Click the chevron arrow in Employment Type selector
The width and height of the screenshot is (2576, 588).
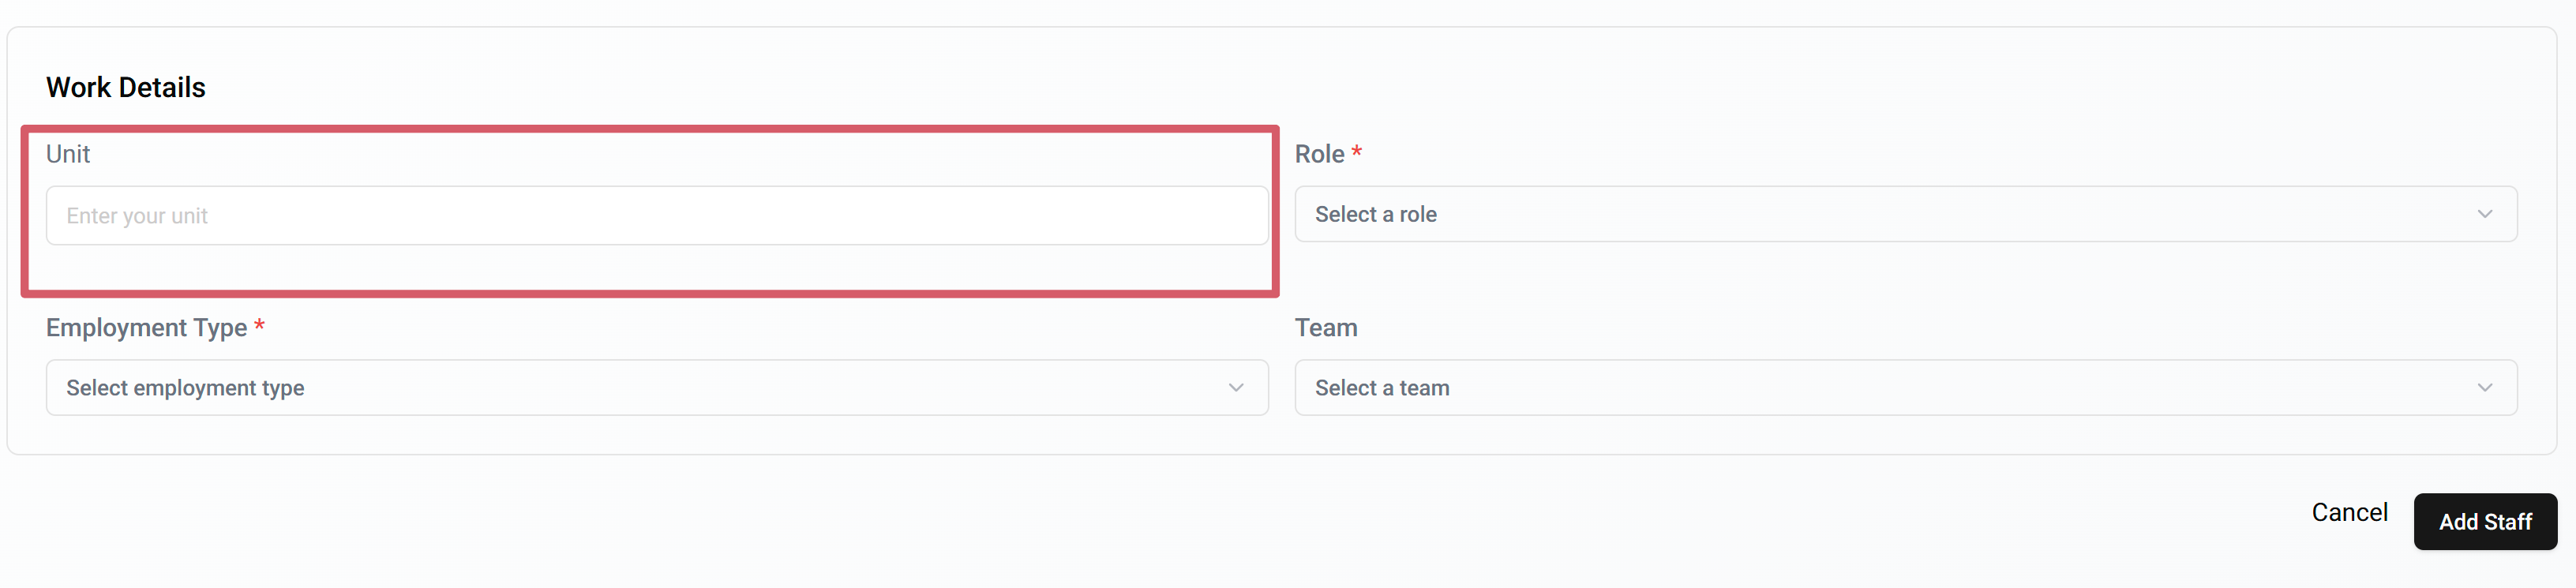pyautogui.click(x=1236, y=388)
